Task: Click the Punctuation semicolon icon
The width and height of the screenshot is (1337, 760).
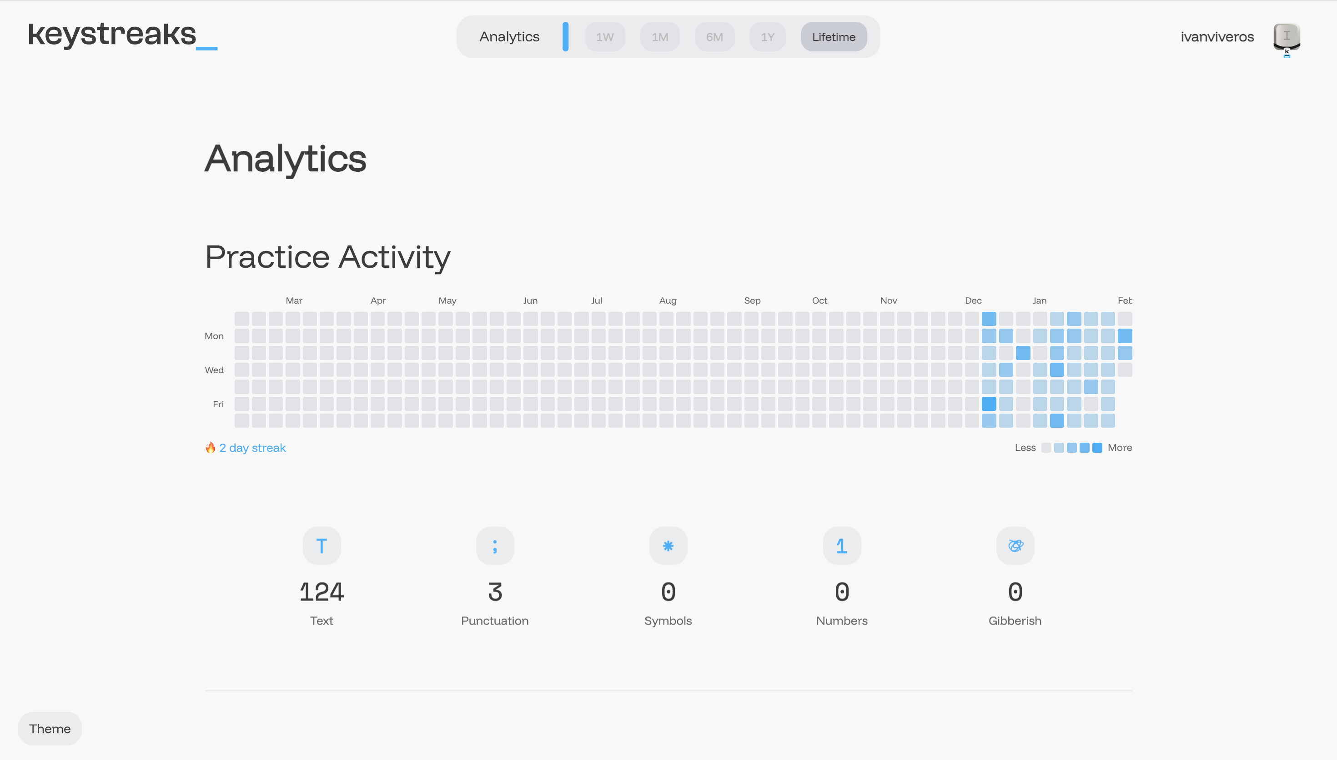Action: coord(494,545)
